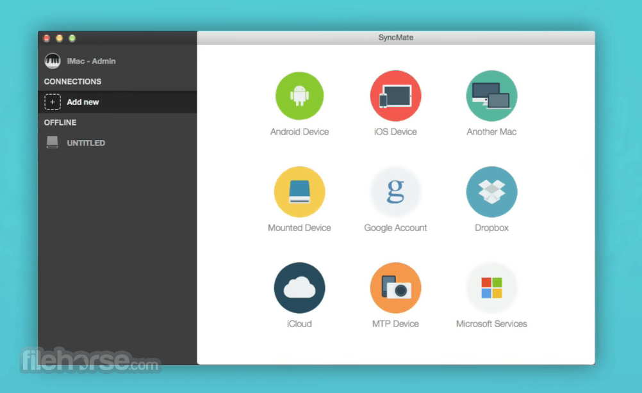The image size is (642, 393).
Task: Select the iCloud cloud icon
Action: click(x=299, y=288)
